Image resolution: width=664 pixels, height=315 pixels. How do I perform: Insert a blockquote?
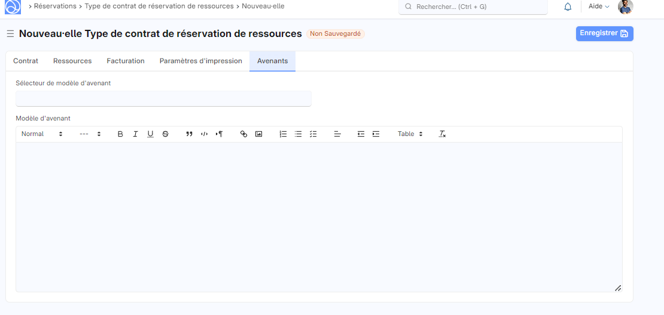pyautogui.click(x=189, y=134)
